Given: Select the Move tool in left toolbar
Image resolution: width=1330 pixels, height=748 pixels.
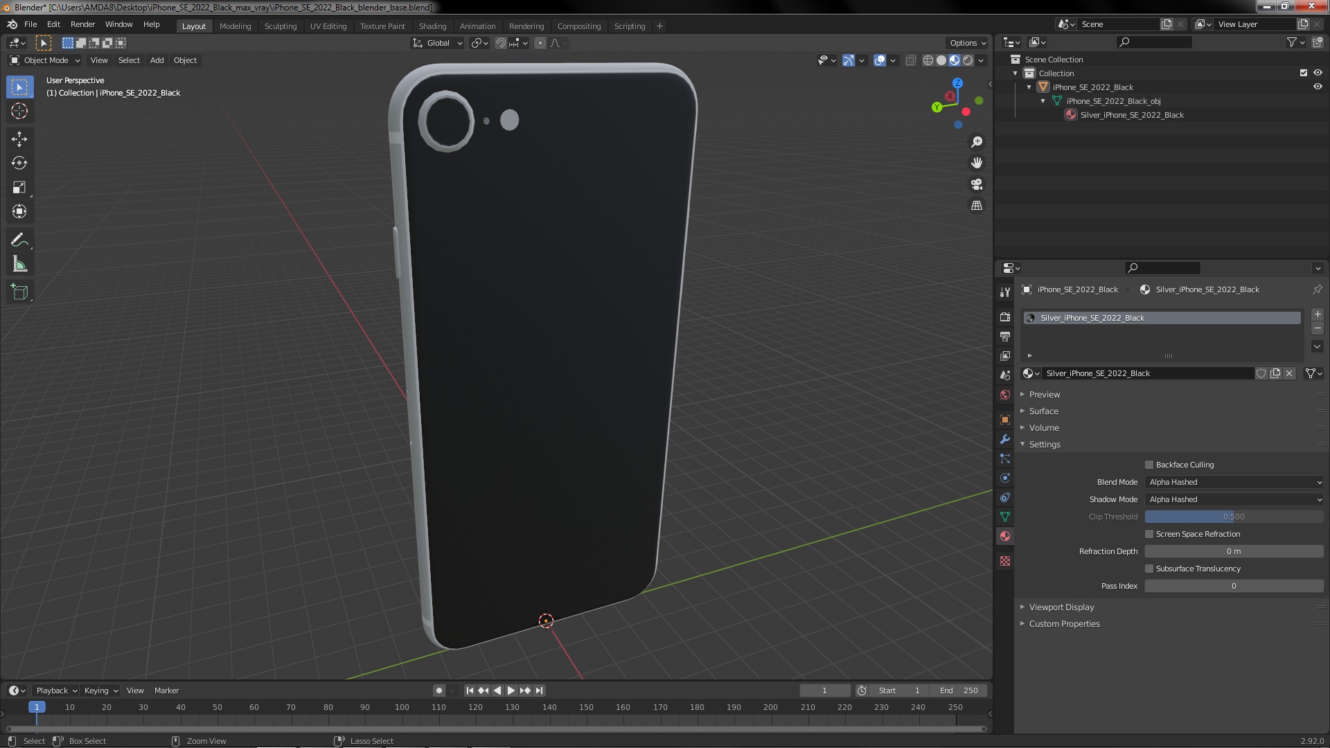Looking at the screenshot, I should [x=19, y=139].
